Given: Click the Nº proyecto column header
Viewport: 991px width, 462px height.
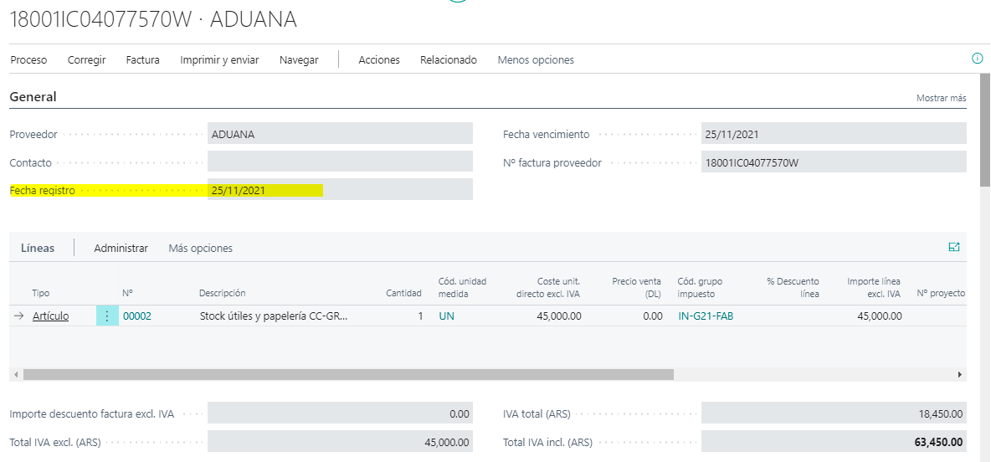Looking at the screenshot, I should (x=941, y=293).
